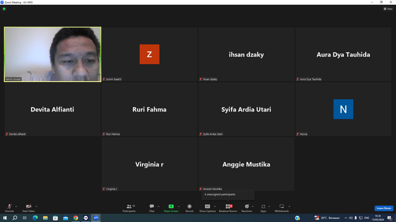Open audio options arrow beside Unmute
The height and width of the screenshot is (222, 396).
click(16, 207)
